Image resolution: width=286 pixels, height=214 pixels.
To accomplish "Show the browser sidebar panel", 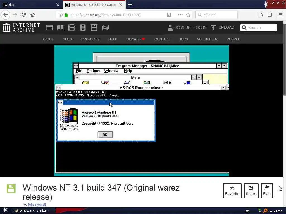I will pyautogui.click(x=270, y=15).
